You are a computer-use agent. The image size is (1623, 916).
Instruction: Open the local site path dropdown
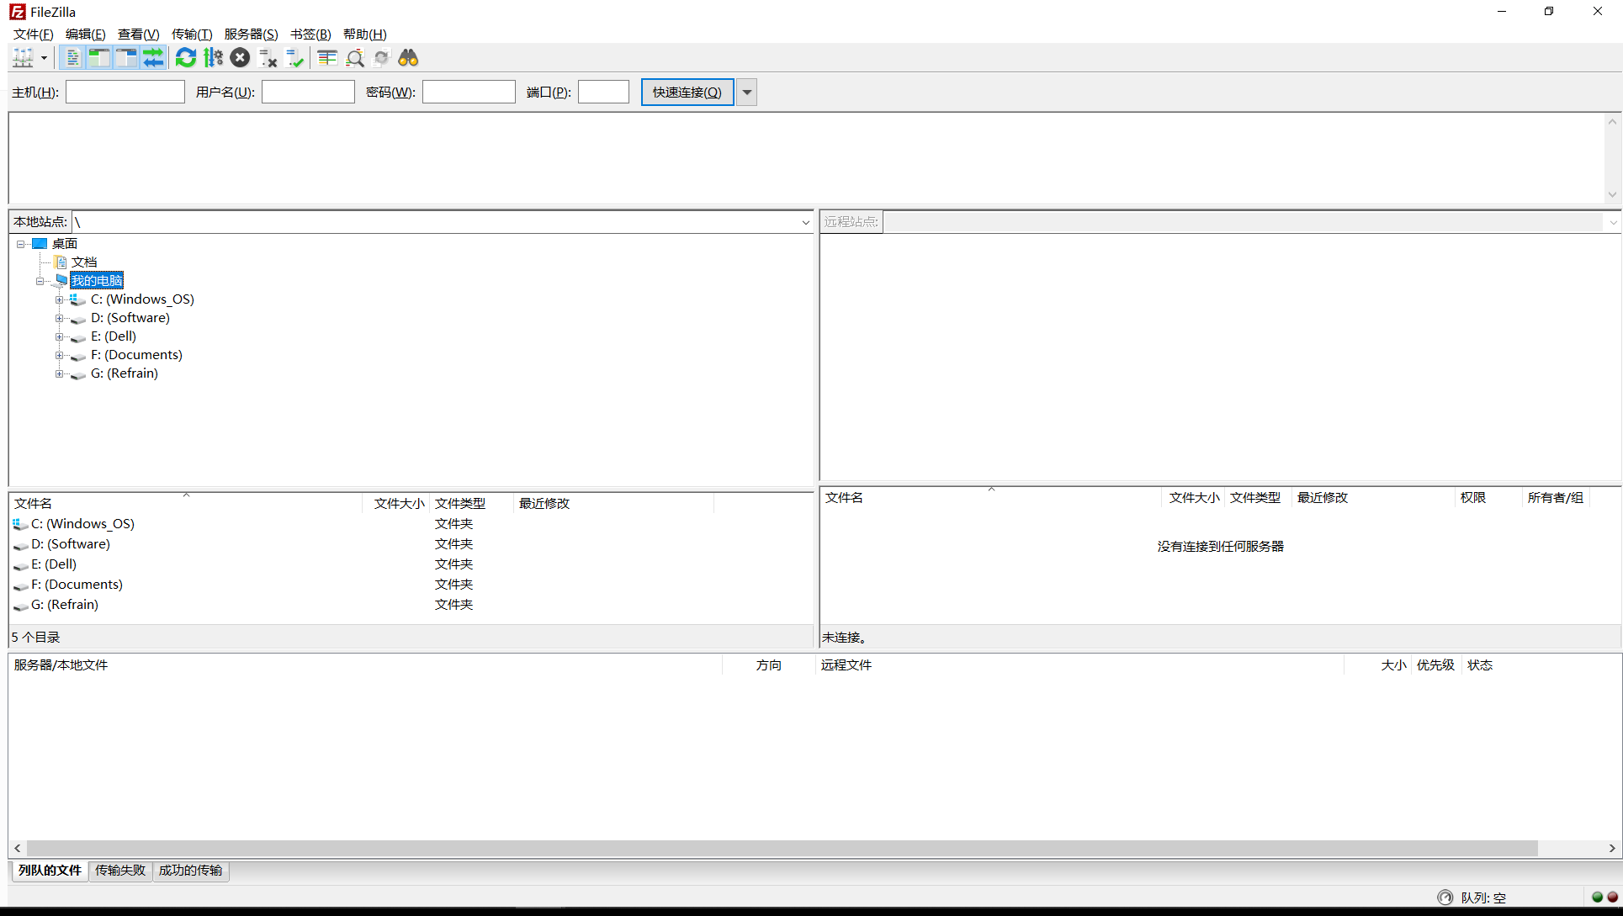[x=805, y=222]
